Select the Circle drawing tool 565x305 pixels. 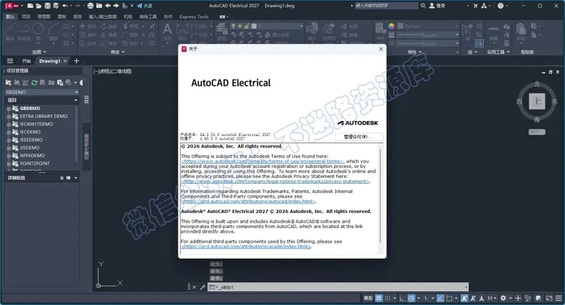tap(38, 28)
